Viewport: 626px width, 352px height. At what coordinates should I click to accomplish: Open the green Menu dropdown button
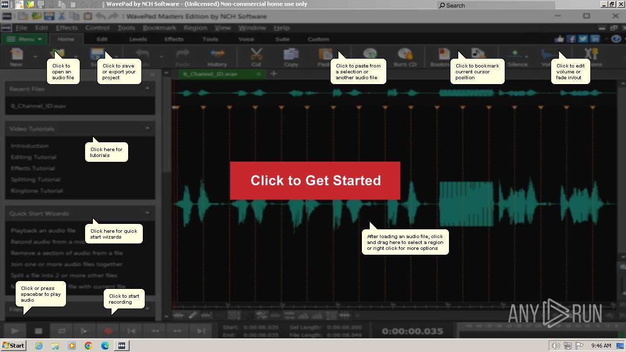[x=24, y=39]
